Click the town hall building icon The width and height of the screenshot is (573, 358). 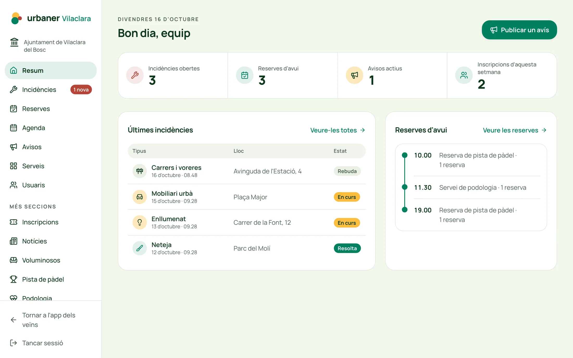pyautogui.click(x=14, y=42)
